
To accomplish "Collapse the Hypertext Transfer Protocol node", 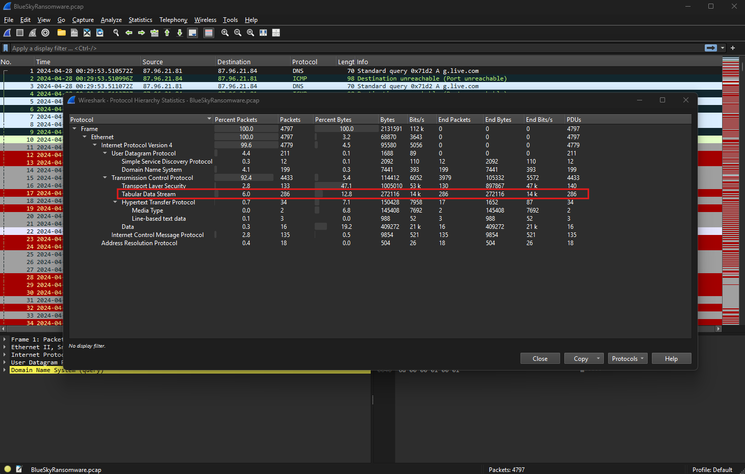I will (116, 202).
